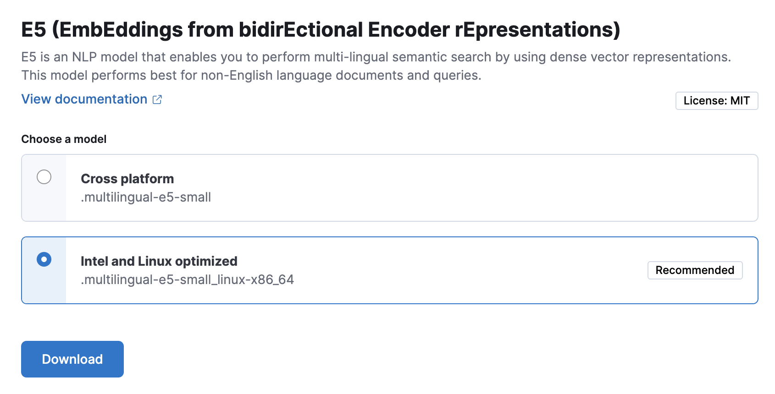This screenshot has width=775, height=394.
Task: Click empty space inside the Cross platform card
Action: click(x=459, y=188)
